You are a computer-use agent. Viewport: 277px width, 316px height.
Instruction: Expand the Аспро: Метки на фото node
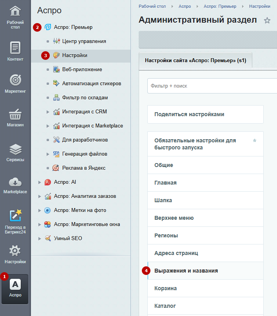pyautogui.click(x=40, y=210)
